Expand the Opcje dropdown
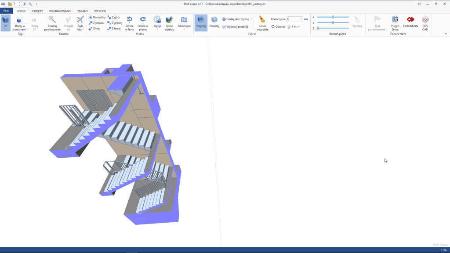This screenshot has width=450, height=253. pyautogui.click(x=157, y=23)
